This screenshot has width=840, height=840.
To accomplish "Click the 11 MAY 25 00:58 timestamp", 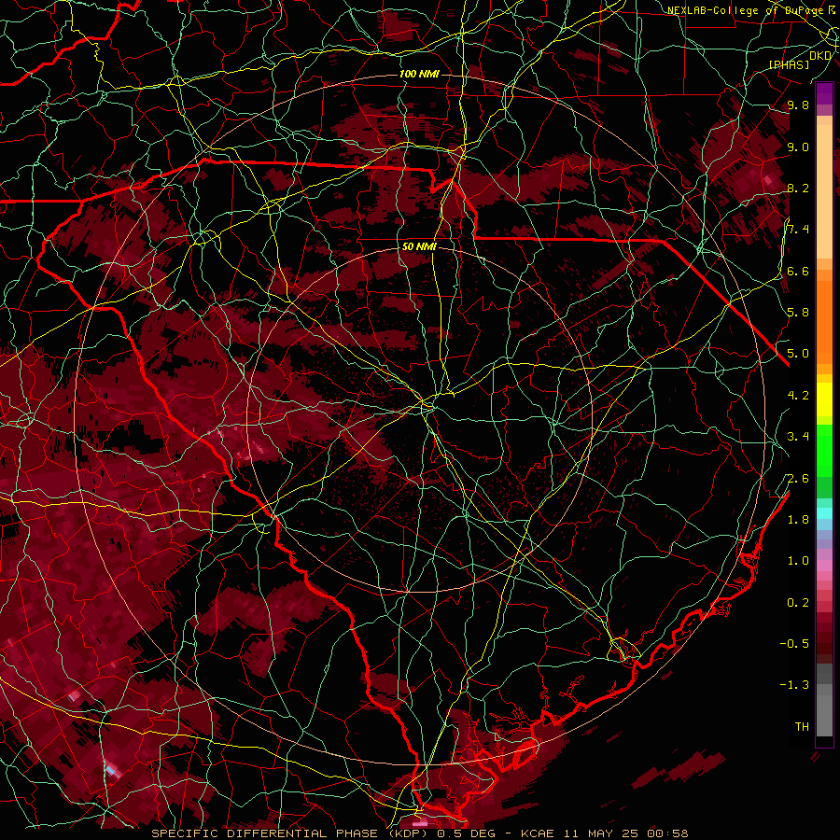I will click(625, 833).
